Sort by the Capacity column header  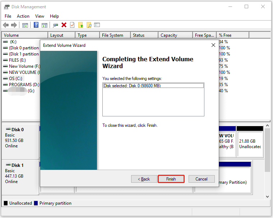(x=176, y=35)
